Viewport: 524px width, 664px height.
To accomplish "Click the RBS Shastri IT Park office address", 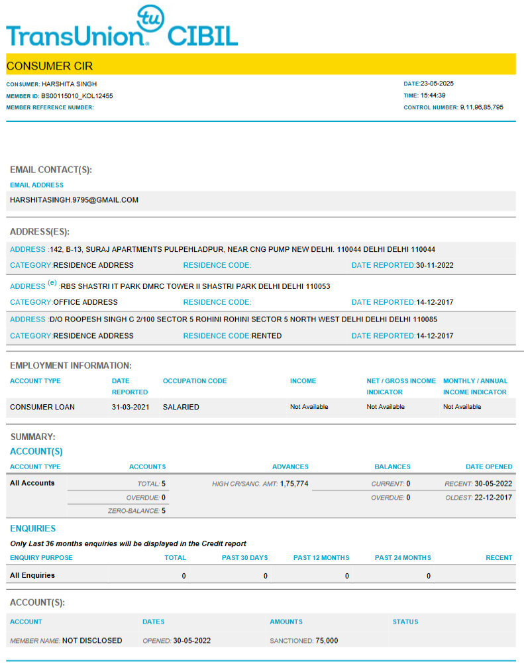I will pyautogui.click(x=195, y=287).
